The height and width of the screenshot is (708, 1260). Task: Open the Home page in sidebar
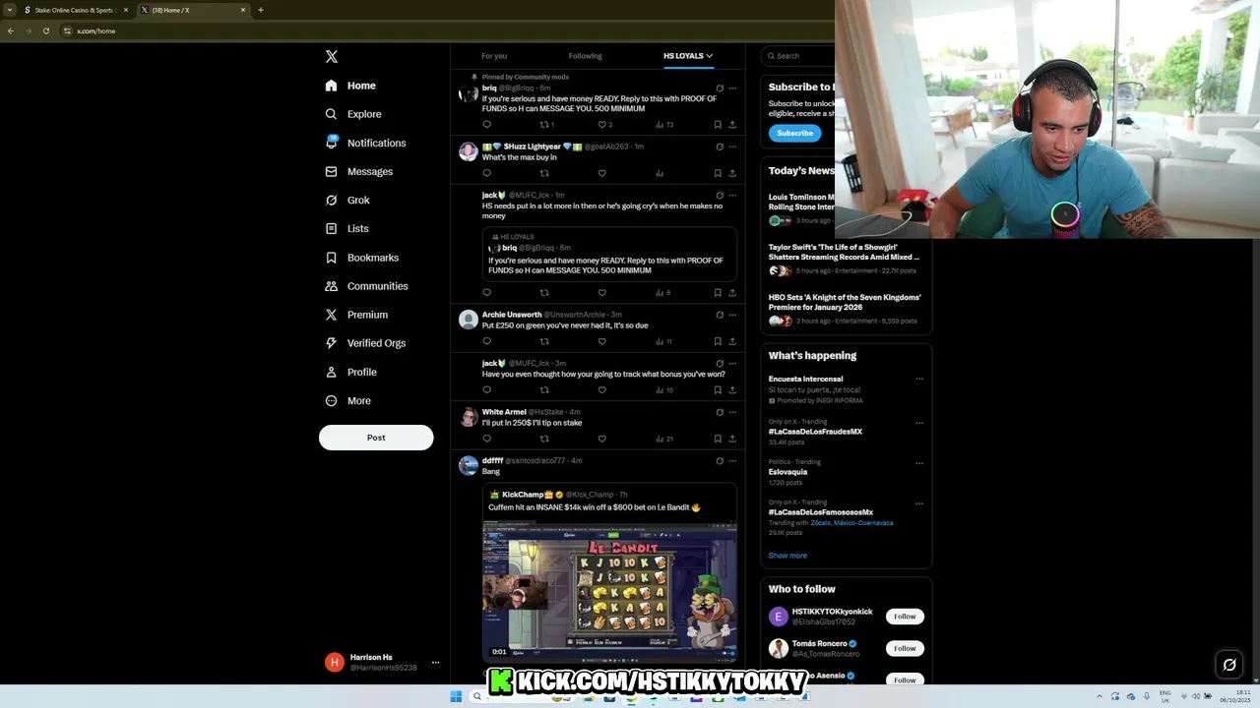pos(350,86)
